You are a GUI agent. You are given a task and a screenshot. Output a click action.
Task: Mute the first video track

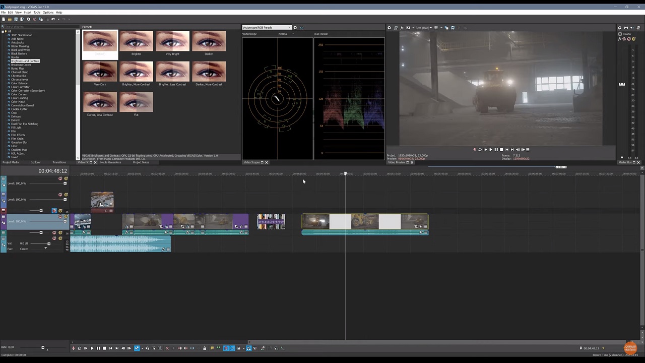60,178
